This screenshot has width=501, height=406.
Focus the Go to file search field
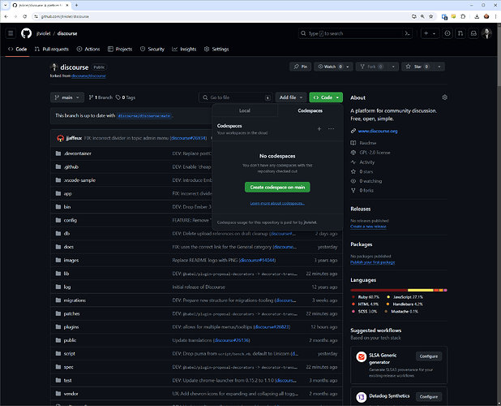(x=236, y=97)
